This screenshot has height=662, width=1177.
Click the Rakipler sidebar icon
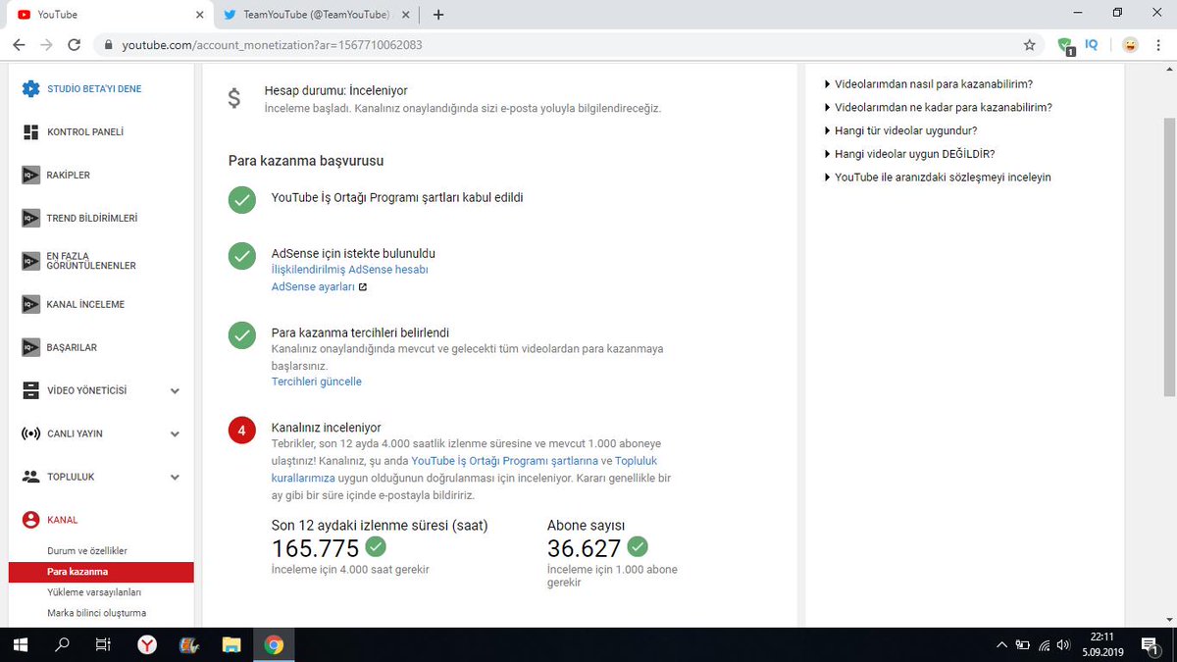pos(30,175)
